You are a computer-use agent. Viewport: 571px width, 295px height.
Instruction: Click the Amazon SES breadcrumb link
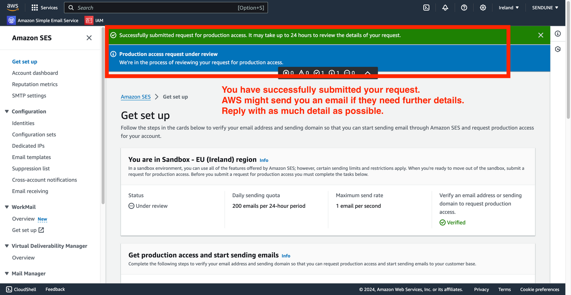tap(136, 97)
